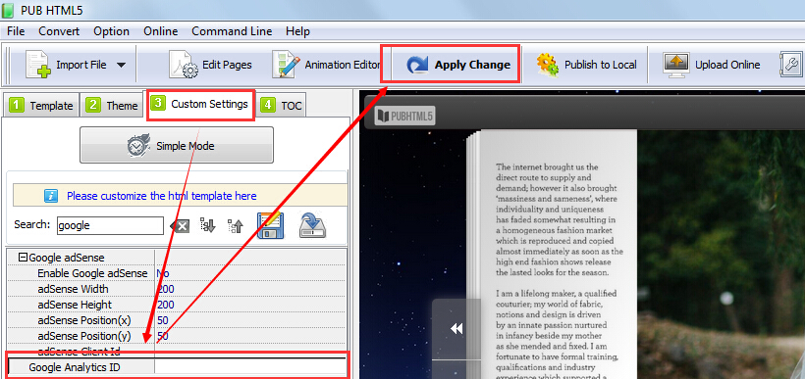Click the rewind to first page button
This screenshot has width=805, height=379.
pyautogui.click(x=456, y=329)
